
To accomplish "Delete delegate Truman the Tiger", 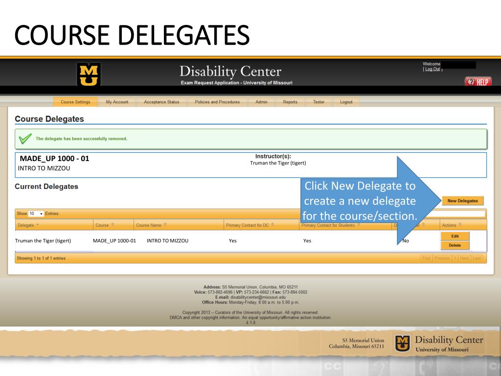I will point(455,246).
